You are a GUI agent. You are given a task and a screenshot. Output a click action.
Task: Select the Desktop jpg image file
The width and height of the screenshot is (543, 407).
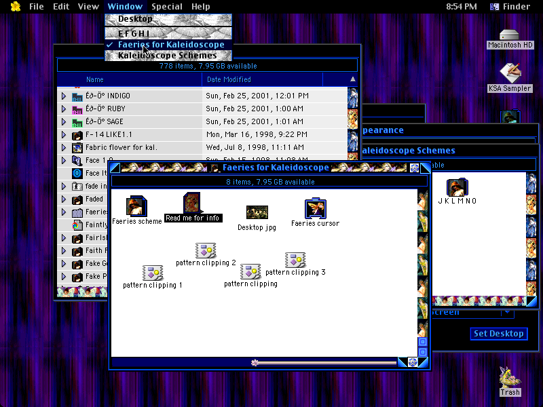(257, 212)
